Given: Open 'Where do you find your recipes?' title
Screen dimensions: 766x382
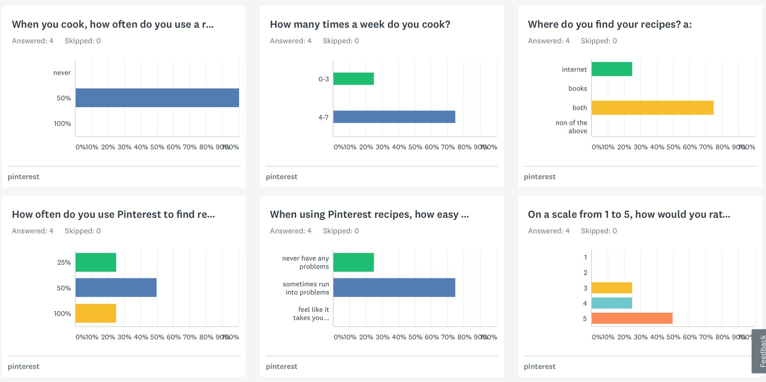Looking at the screenshot, I should (610, 24).
